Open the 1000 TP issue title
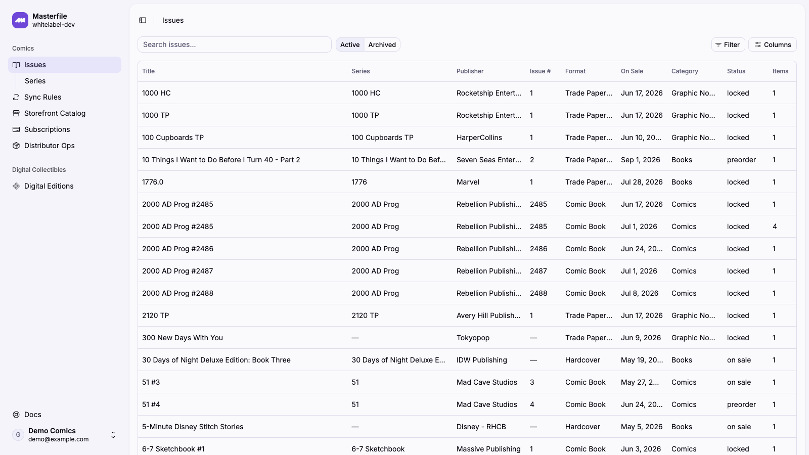 pos(156,115)
